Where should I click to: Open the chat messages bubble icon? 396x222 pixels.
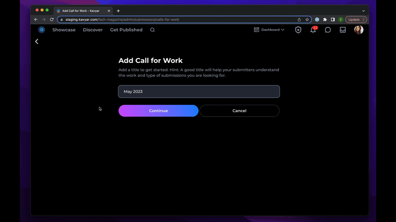(x=328, y=30)
